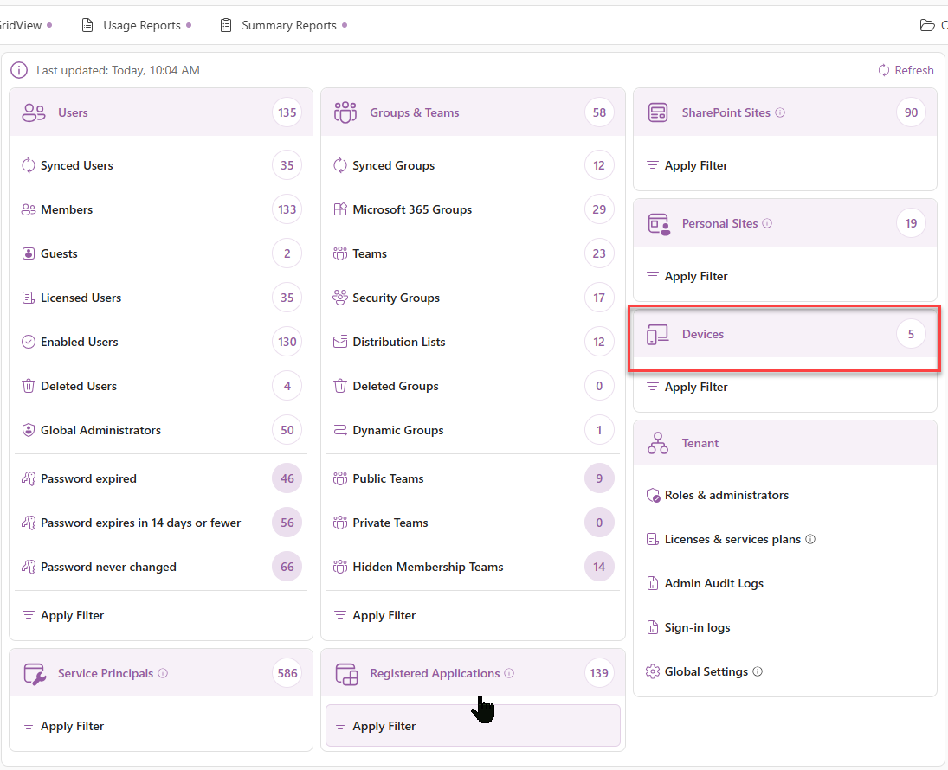The height and width of the screenshot is (770, 948).
Task: Open Licenses & services plans
Action: 732,539
